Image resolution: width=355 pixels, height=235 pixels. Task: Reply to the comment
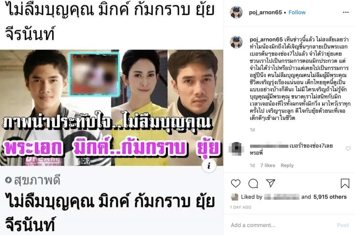click(x=287, y=165)
